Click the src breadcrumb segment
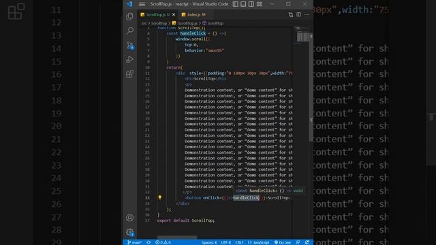 click(144, 23)
